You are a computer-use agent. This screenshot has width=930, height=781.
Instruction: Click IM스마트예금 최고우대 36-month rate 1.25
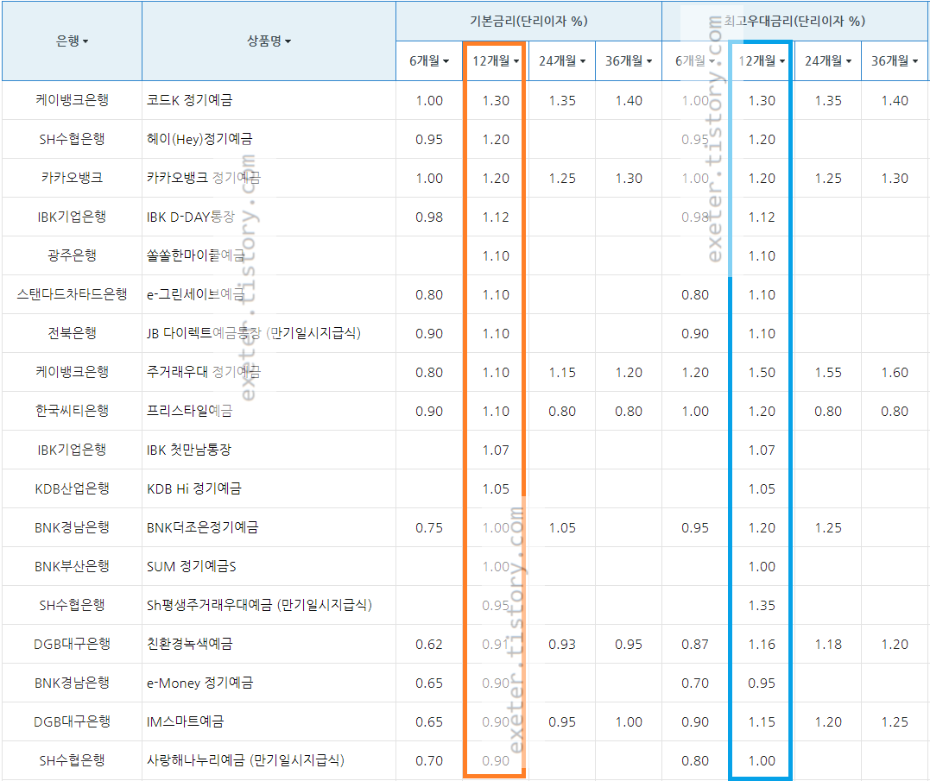point(895,722)
